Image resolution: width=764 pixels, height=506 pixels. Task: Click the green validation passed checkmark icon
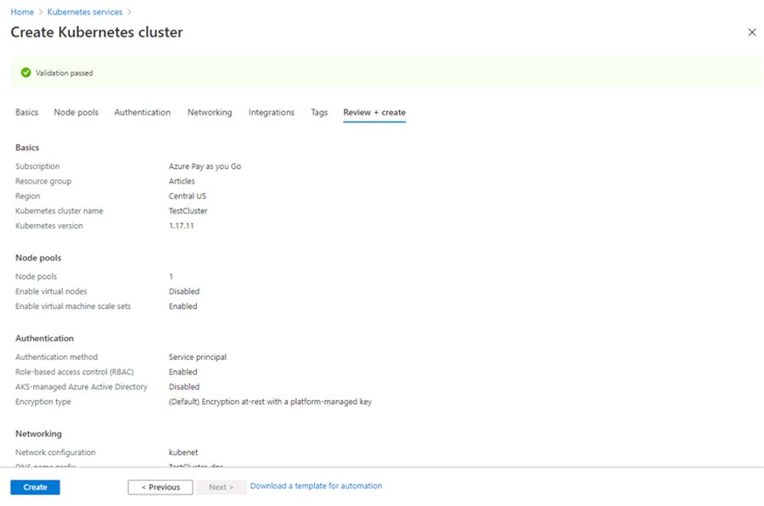pos(25,73)
